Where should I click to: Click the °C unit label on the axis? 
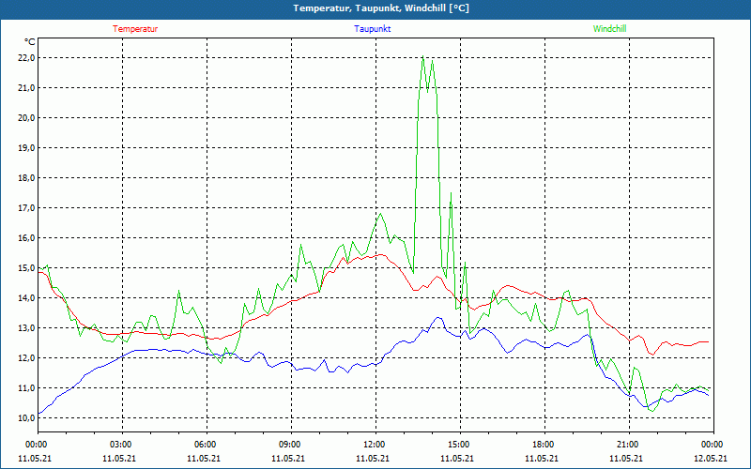(30, 42)
